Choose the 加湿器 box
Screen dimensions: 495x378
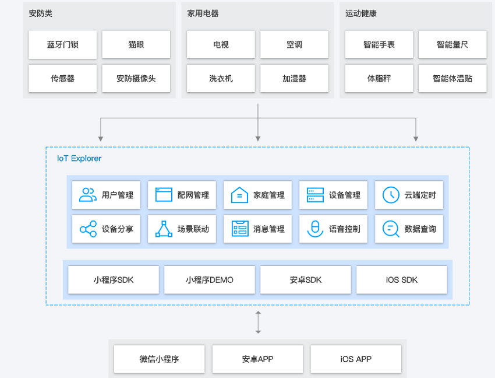[x=294, y=78]
